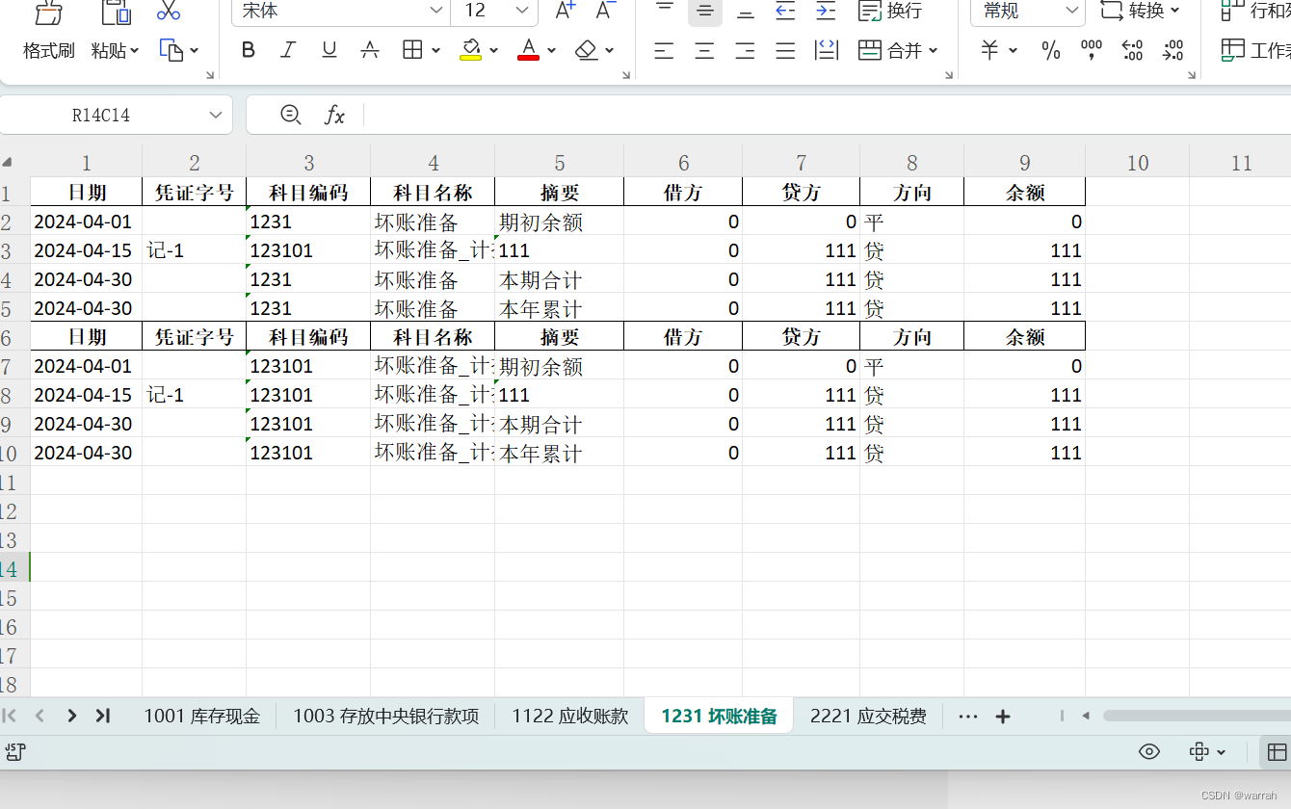
Task: Toggle italic formatting
Action: click(x=288, y=50)
